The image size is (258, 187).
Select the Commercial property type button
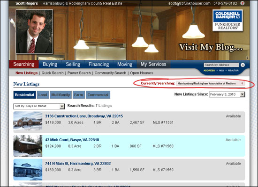point(98,95)
